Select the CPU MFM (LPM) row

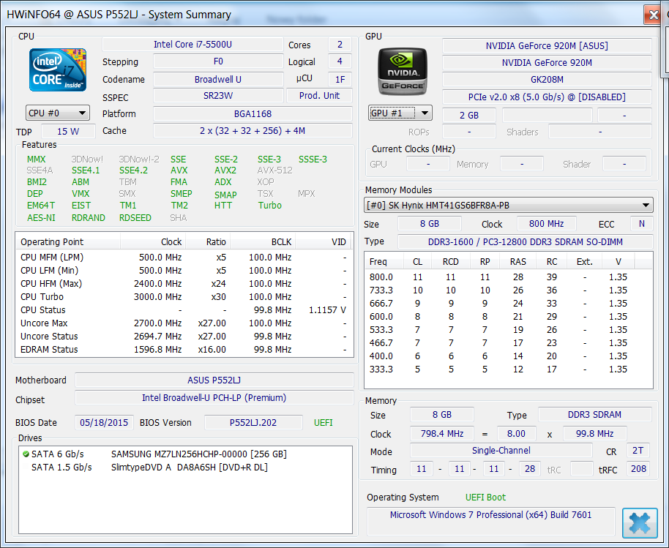tap(184, 257)
